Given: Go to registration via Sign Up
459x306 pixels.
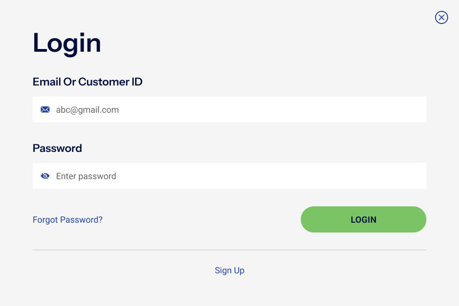Looking at the screenshot, I should pyautogui.click(x=230, y=271).
